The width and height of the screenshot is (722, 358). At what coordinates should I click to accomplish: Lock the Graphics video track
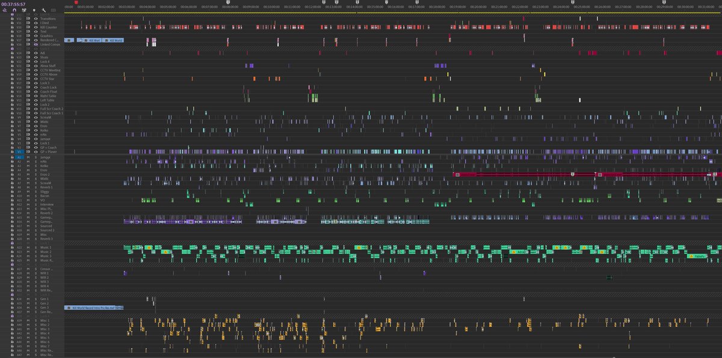[x=12, y=36]
